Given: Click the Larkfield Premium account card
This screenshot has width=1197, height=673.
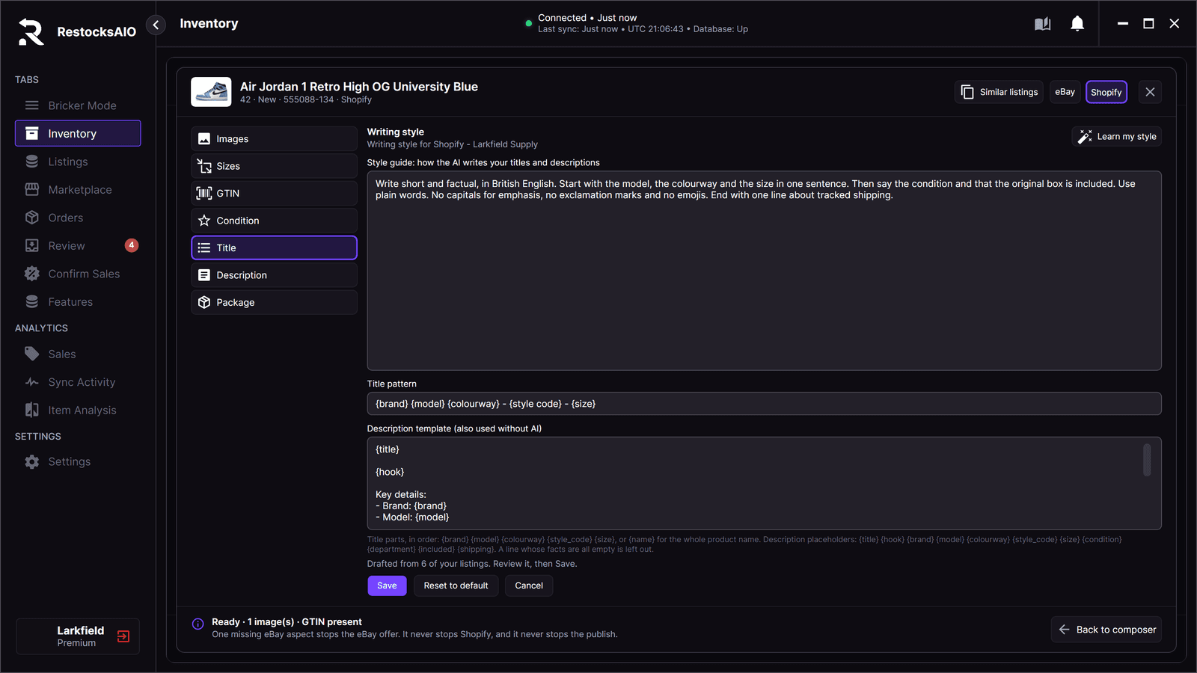Looking at the screenshot, I should 78,636.
